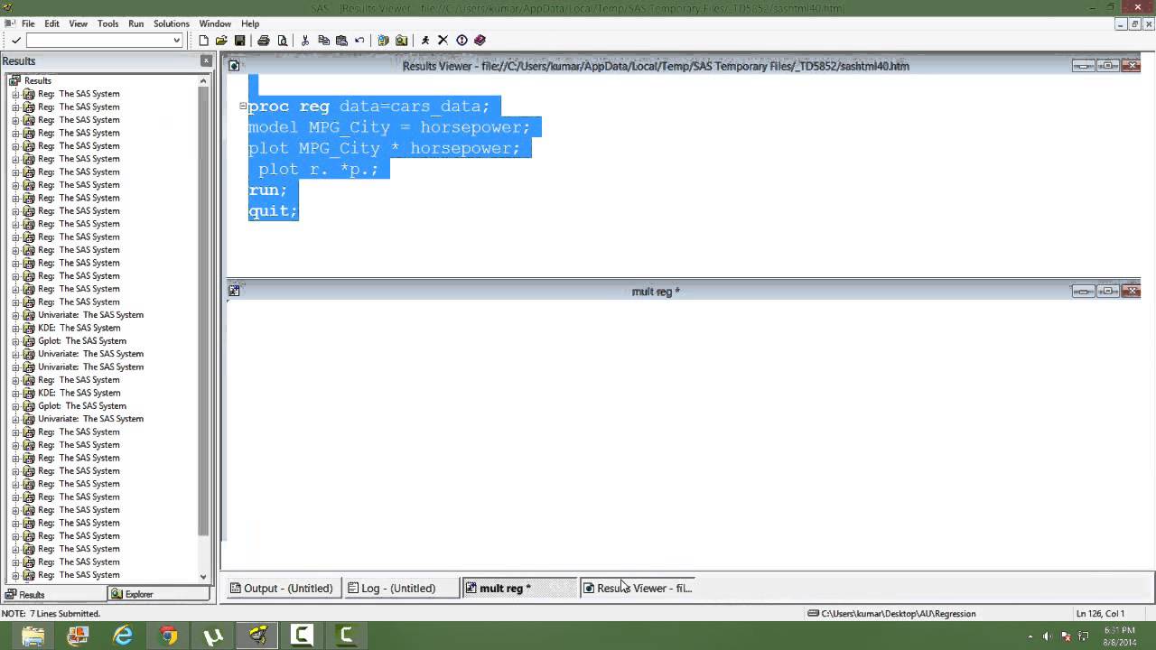Select the Results tab at panel bottom

[x=53, y=594]
